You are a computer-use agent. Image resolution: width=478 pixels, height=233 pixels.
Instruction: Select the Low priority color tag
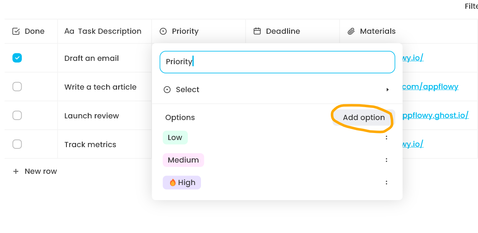(x=175, y=138)
